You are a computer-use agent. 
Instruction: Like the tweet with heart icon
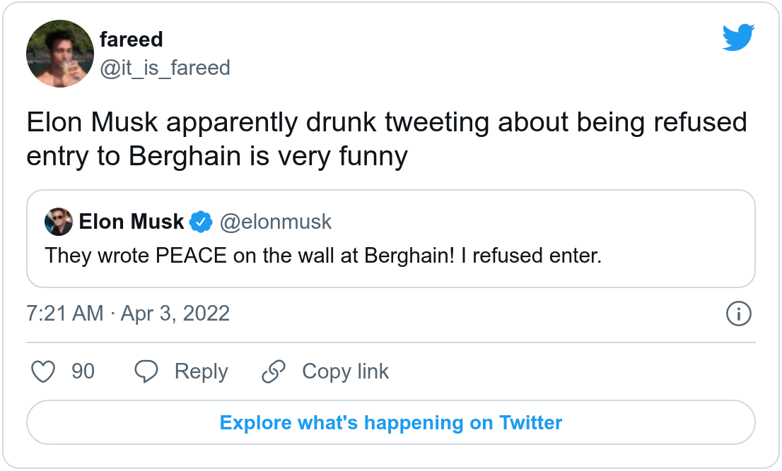[x=44, y=371]
